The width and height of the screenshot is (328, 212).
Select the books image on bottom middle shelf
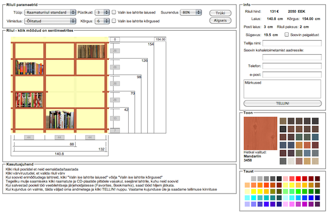click(x=60, y=119)
